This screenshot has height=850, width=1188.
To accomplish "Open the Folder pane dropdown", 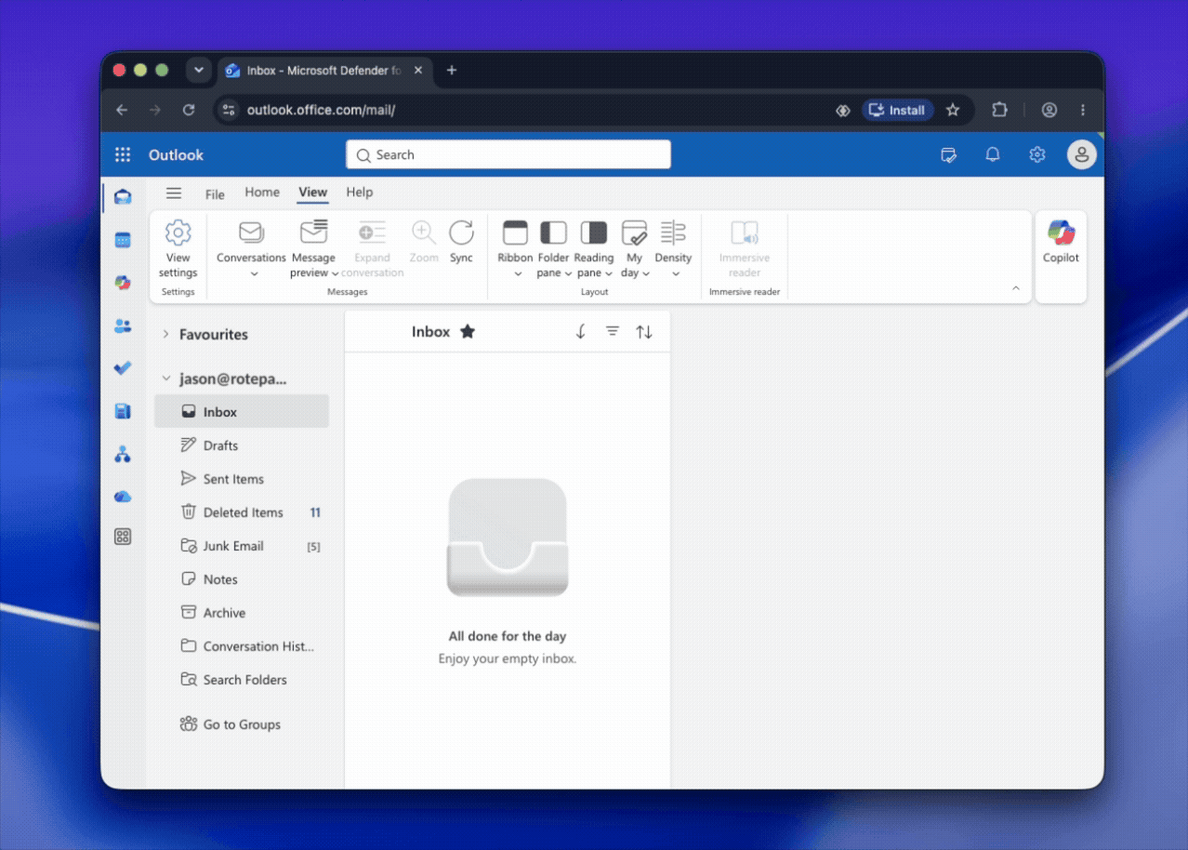I will 553,248.
